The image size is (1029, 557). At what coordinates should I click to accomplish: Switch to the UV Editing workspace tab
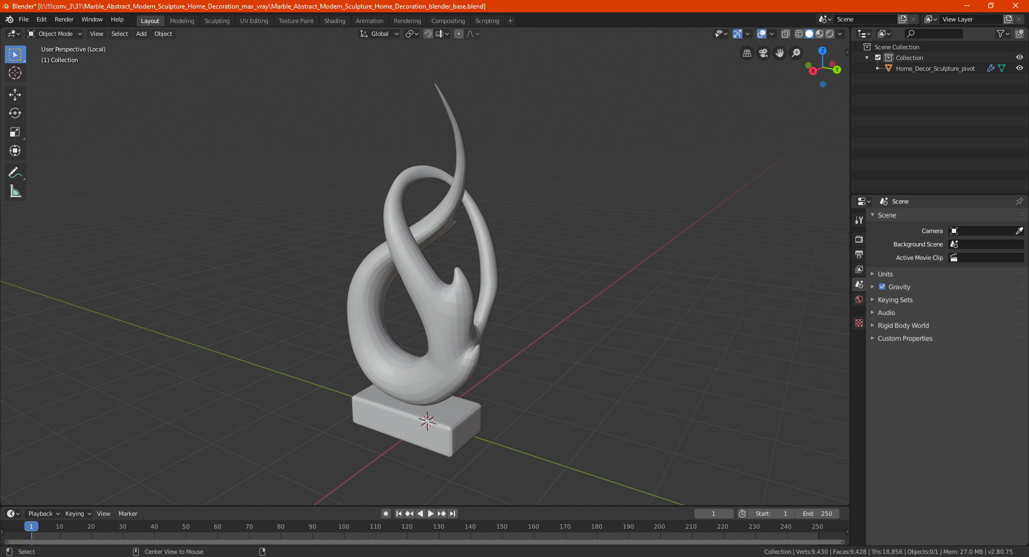pos(254,21)
